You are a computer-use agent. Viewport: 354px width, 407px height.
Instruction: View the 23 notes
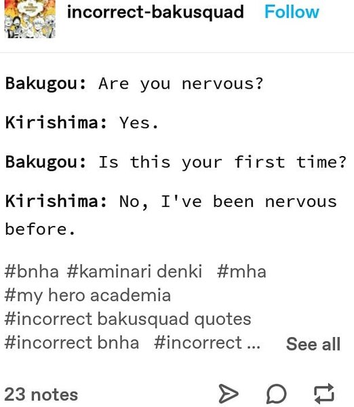click(x=41, y=395)
